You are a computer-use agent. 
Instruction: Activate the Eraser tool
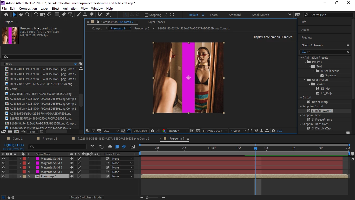point(91,15)
